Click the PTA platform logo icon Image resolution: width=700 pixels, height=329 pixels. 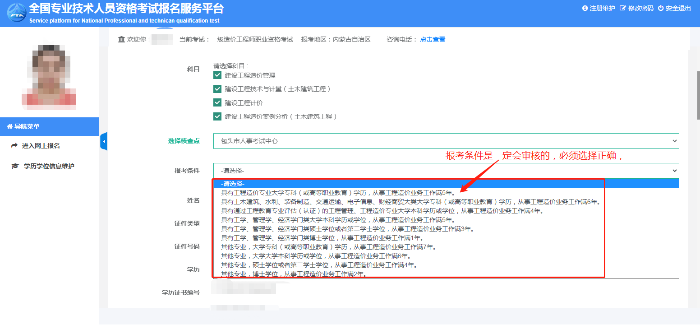[x=16, y=13]
